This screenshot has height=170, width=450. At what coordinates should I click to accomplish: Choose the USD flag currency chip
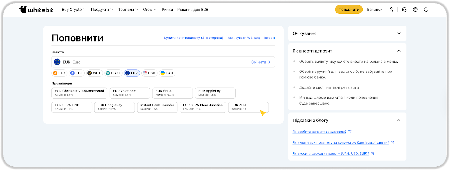pyautogui.click(x=149, y=73)
